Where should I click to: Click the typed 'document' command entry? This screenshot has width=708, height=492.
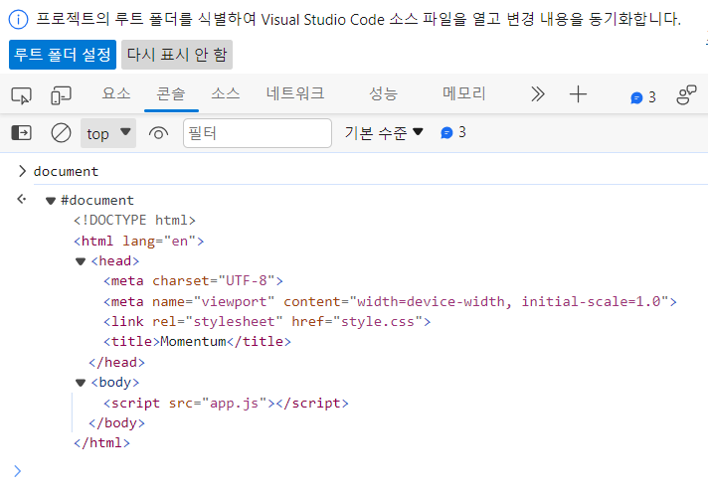(66, 172)
